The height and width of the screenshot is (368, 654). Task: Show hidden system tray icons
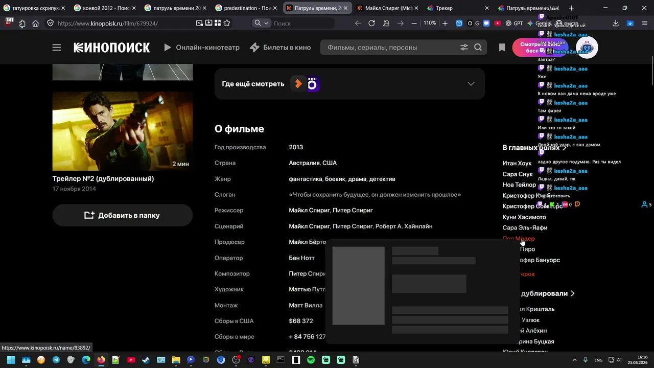point(574,360)
